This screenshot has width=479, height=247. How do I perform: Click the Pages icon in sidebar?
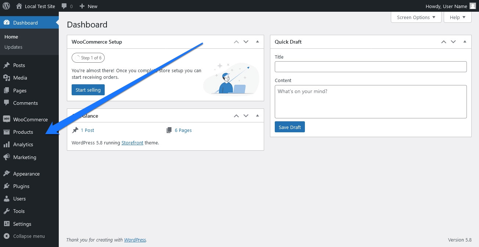7,91
